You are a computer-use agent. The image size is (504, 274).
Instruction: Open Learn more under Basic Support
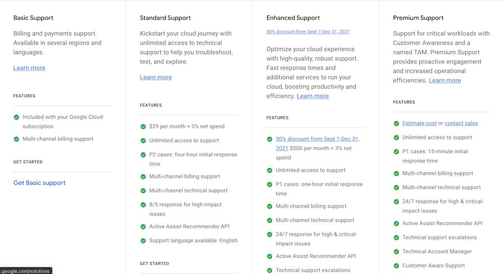tap(29, 68)
